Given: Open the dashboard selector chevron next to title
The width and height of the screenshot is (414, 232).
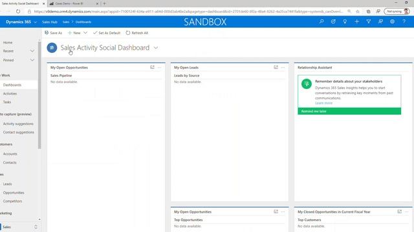Looking at the screenshot, I should click(x=156, y=48).
